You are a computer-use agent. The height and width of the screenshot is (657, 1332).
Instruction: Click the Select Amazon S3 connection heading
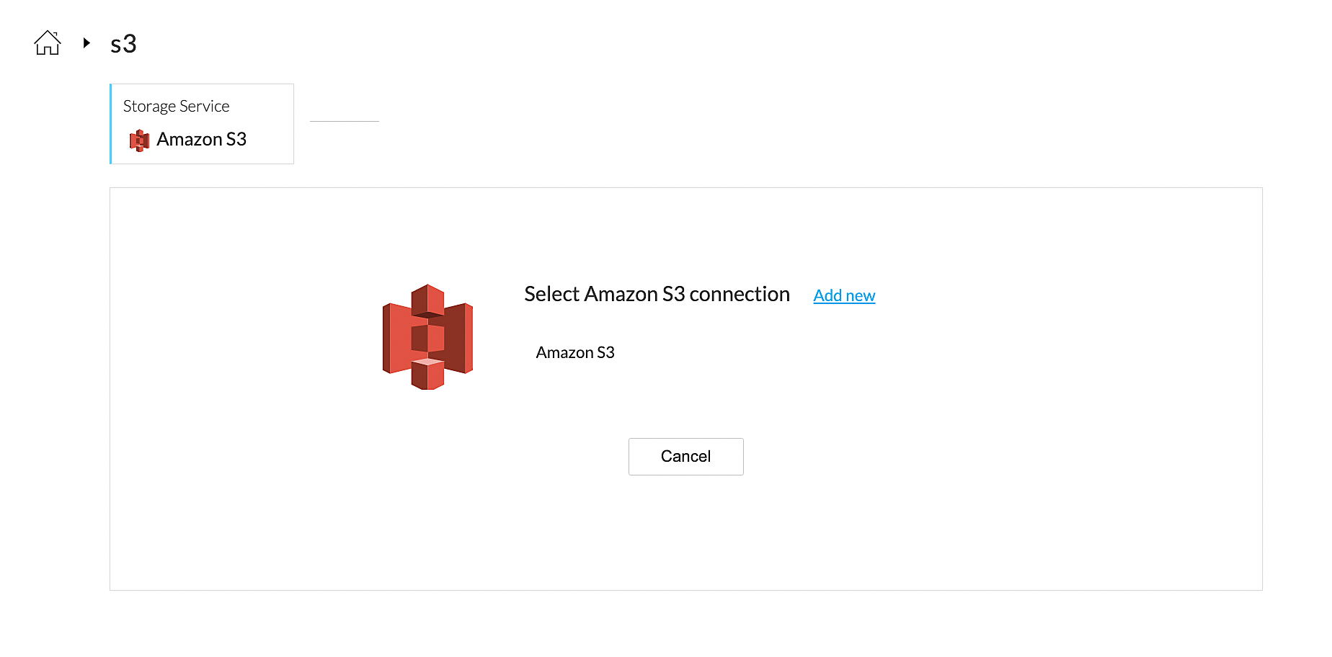657,294
